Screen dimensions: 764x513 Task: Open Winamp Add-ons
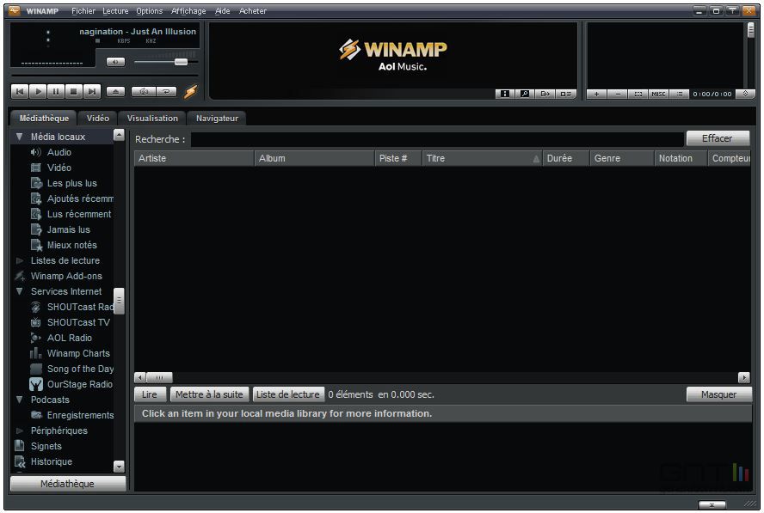pos(66,276)
